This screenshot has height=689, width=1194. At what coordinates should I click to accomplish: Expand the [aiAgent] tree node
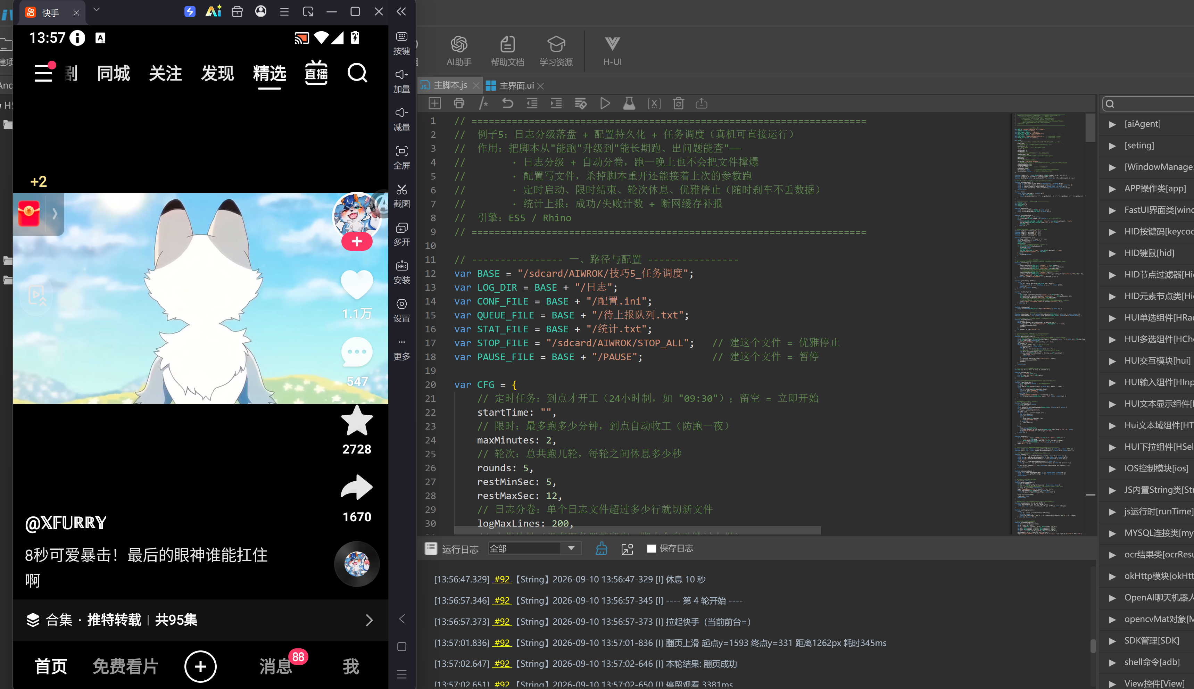(1112, 124)
